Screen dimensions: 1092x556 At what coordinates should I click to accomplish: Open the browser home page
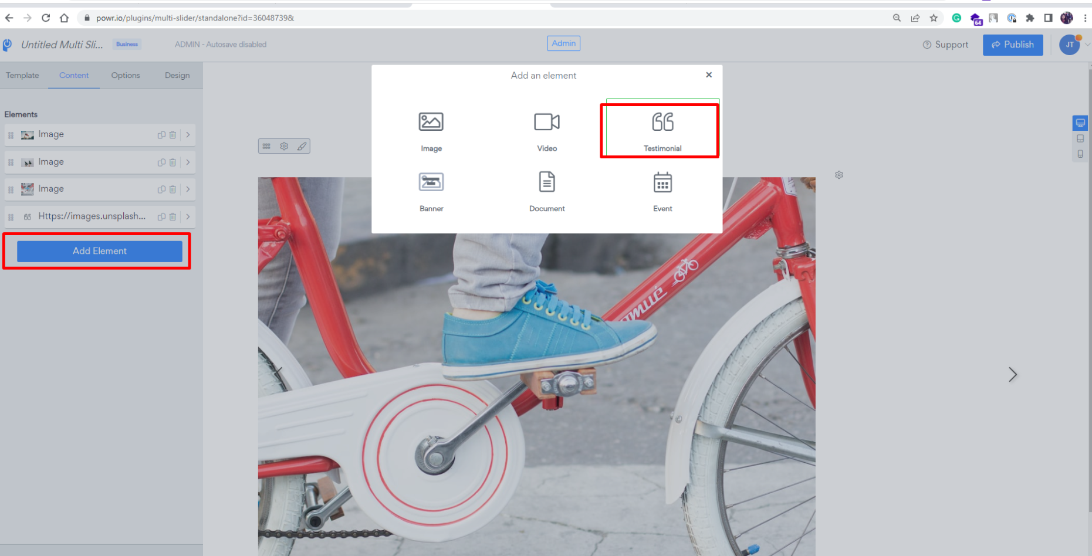pos(65,18)
